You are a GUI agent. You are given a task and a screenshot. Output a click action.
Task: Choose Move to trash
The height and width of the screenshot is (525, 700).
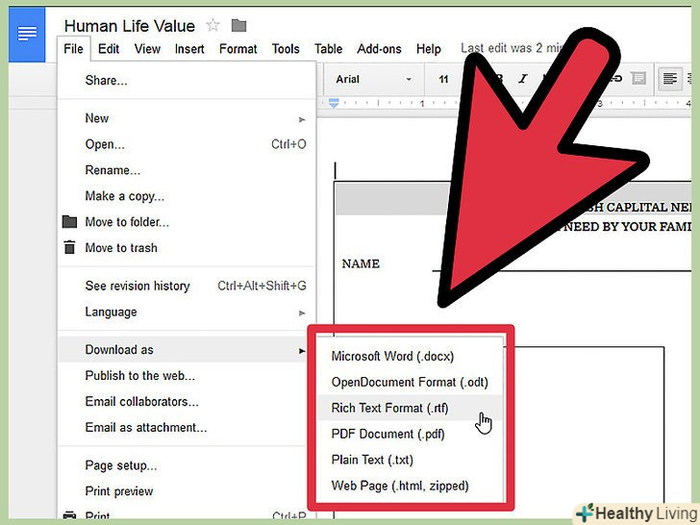pyautogui.click(x=187, y=248)
